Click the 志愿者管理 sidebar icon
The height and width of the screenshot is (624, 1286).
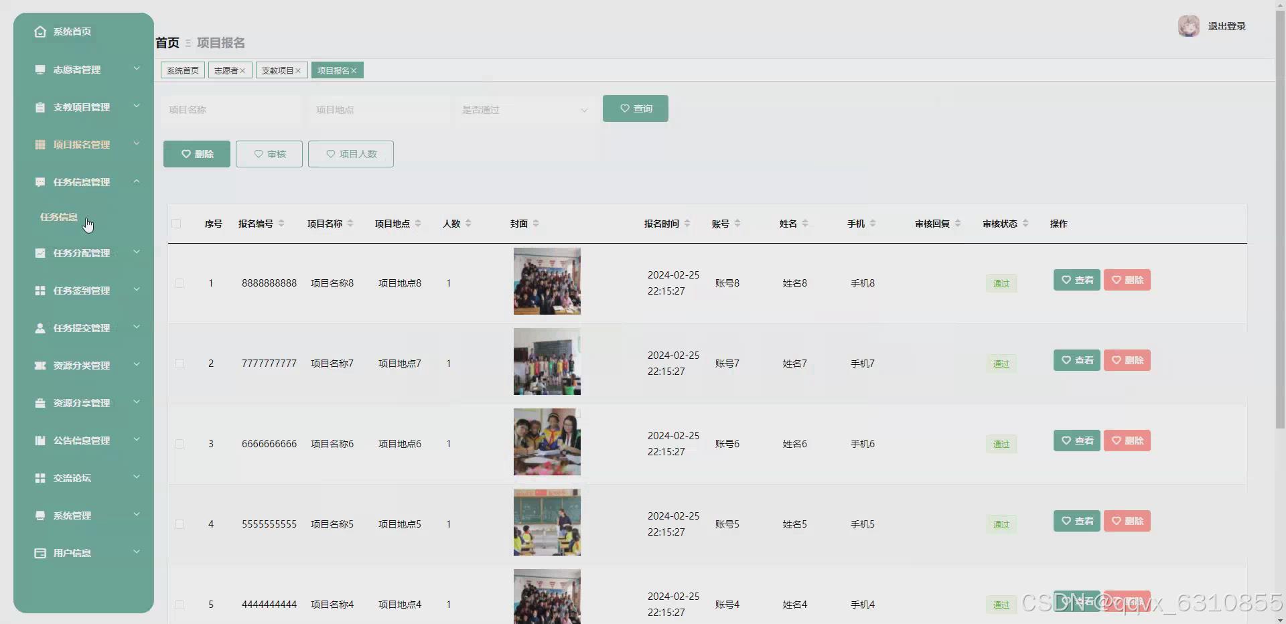pos(40,70)
